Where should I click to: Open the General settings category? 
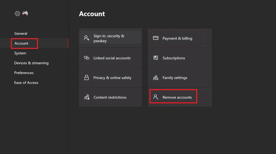coord(21,34)
